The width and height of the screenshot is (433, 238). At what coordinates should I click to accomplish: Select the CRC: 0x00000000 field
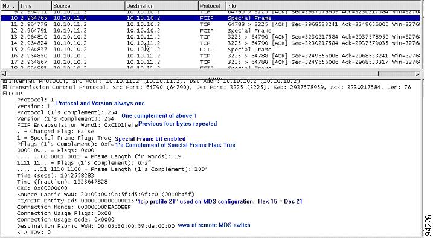pos(42,188)
